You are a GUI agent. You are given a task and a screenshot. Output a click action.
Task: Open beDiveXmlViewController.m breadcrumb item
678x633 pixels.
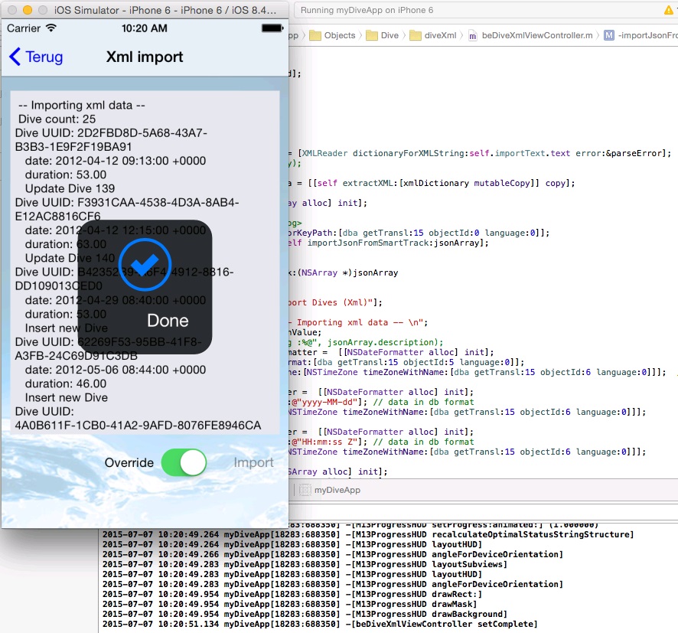(x=537, y=35)
